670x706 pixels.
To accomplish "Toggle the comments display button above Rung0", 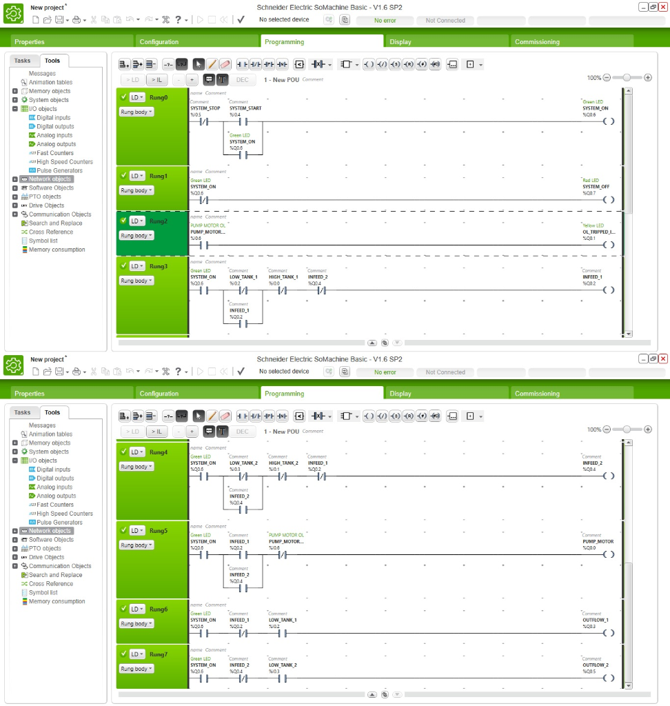I will [x=210, y=79].
